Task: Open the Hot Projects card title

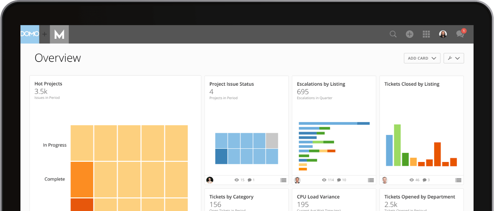Action: click(x=48, y=84)
